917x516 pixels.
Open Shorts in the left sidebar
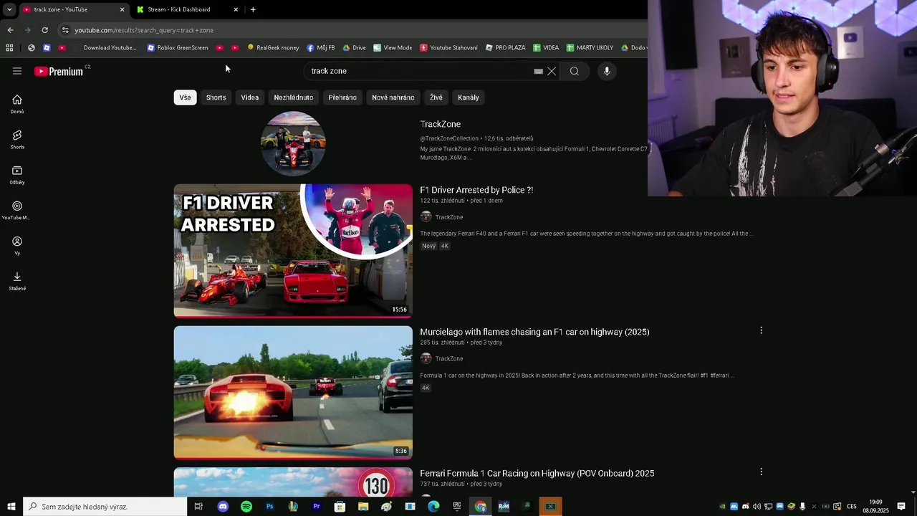tap(17, 140)
